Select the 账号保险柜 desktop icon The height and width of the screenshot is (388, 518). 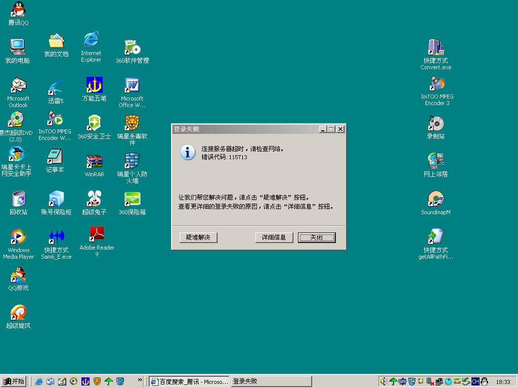(56, 203)
